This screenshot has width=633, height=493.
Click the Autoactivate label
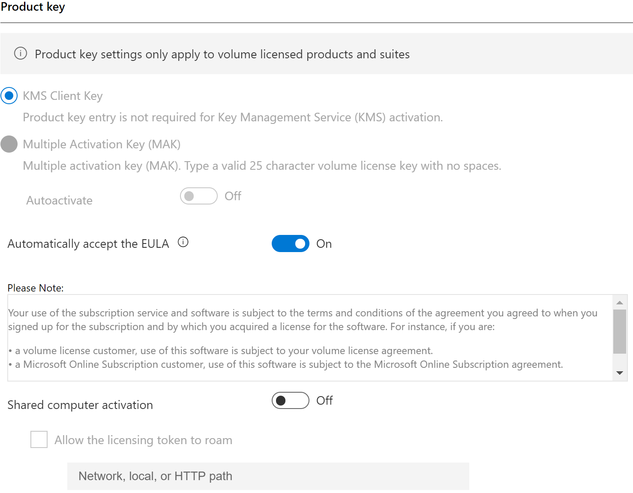[60, 200]
